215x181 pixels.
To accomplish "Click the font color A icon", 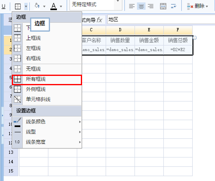I will pos(54,6).
